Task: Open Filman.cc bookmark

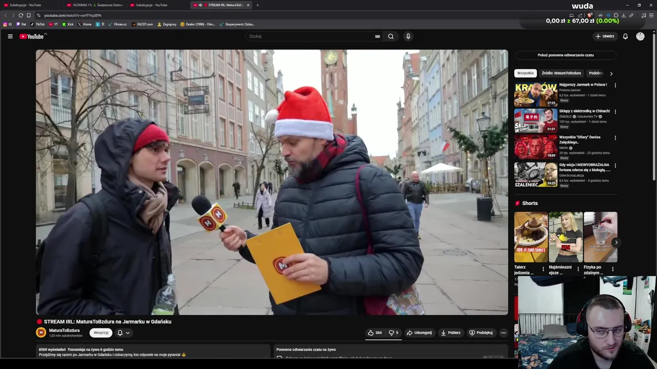Action: pyautogui.click(x=118, y=24)
